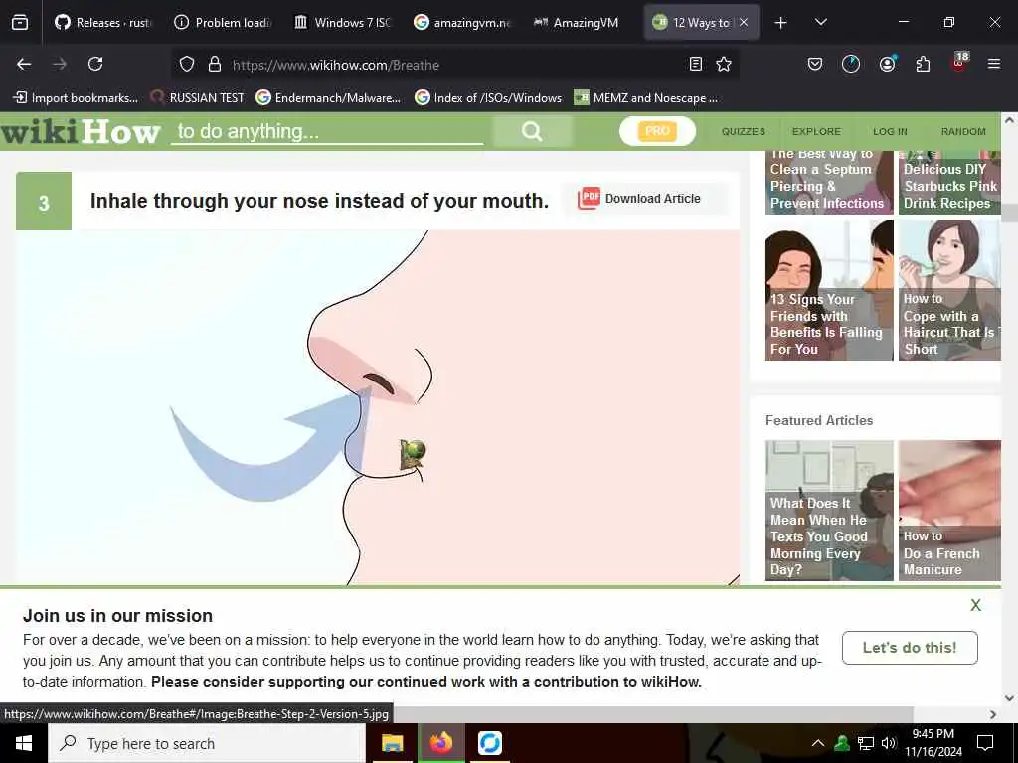Click the wikiHow search field
Screen dimensions: 1018x763
(327, 132)
